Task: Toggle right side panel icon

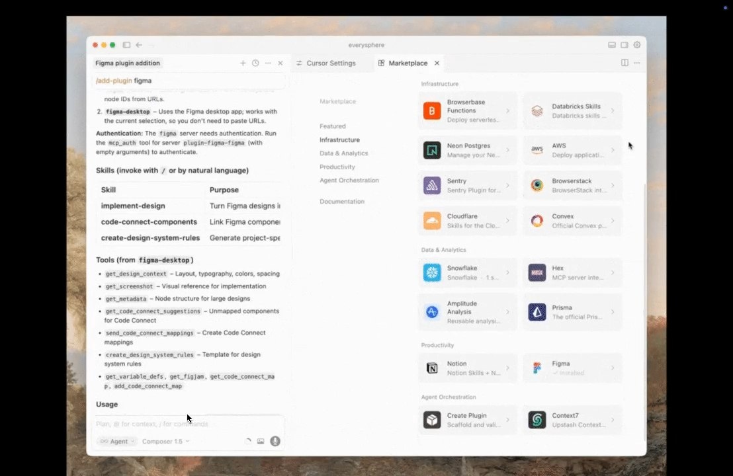Action: tap(625, 45)
